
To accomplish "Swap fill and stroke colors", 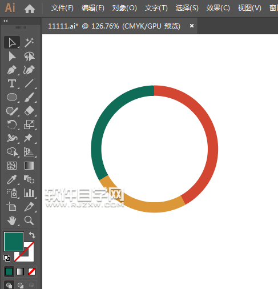I will [x=32, y=235].
